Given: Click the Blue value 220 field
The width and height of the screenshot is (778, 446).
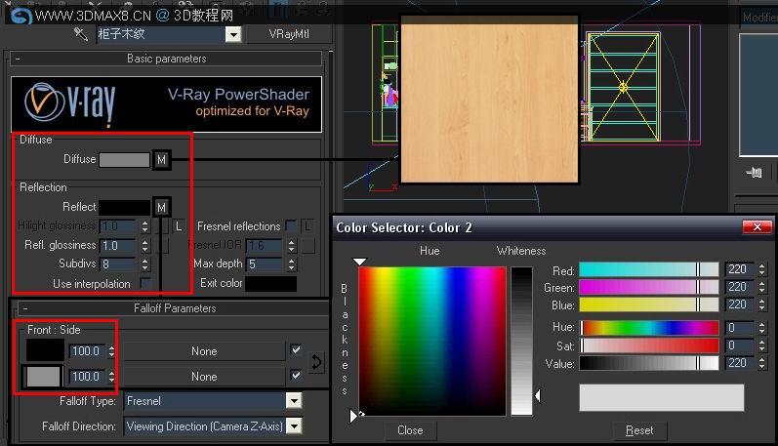Looking at the screenshot, I should tap(739, 304).
